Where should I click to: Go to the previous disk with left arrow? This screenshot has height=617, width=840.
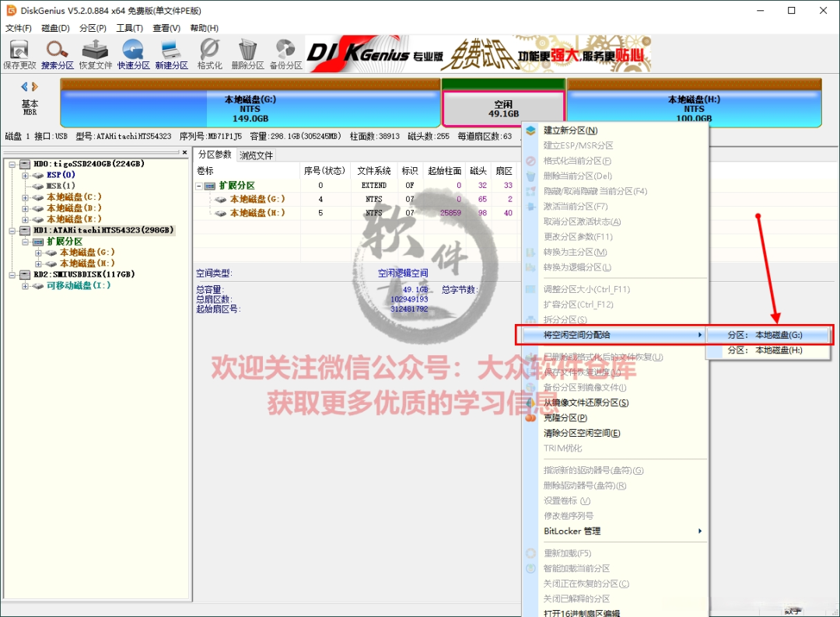[24, 87]
